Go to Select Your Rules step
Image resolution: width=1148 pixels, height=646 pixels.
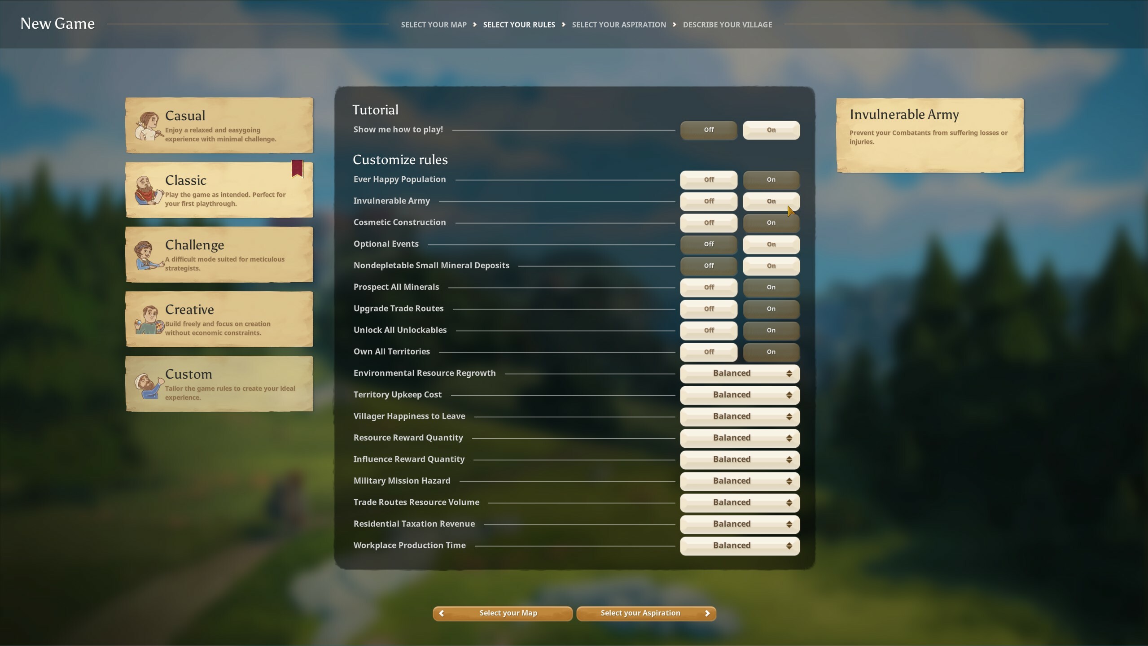[519, 25]
